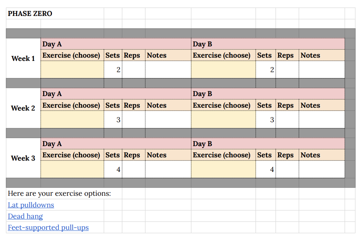Click Week 1 Day A exercise cell
The height and width of the screenshot is (244, 364).
72,70
